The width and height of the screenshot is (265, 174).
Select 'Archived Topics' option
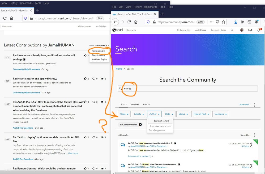click(99, 59)
